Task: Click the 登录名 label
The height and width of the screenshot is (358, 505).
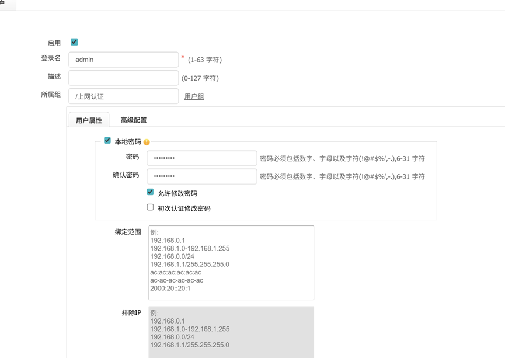Action: tap(51, 58)
